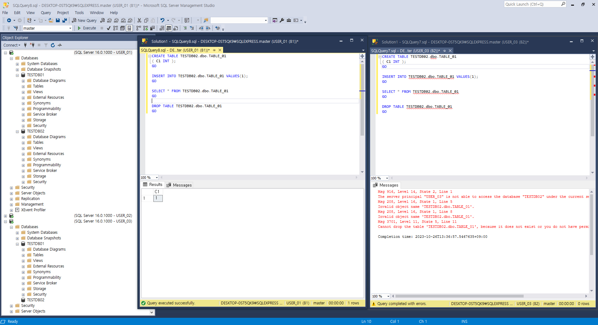Toggle pin on SQLQuery7.sql tab
The width and height of the screenshot is (598, 325).
(445, 51)
